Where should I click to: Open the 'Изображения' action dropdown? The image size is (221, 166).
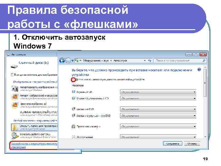(x=158, y=137)
